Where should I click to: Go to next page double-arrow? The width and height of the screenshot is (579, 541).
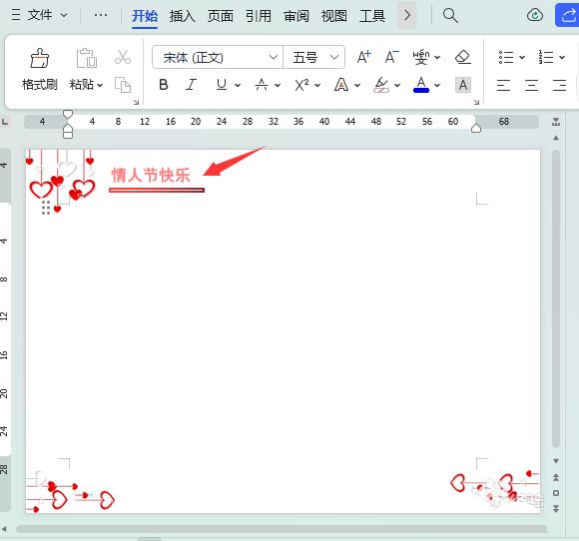pos(556,509)
